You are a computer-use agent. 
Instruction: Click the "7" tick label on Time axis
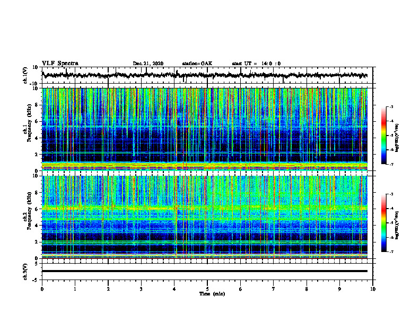(x=274, y=289)
